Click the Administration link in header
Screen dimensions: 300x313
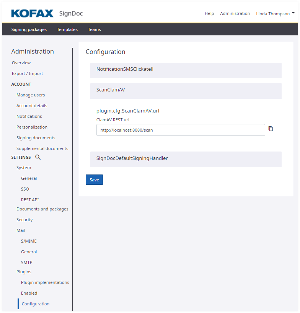coord(235,13)
